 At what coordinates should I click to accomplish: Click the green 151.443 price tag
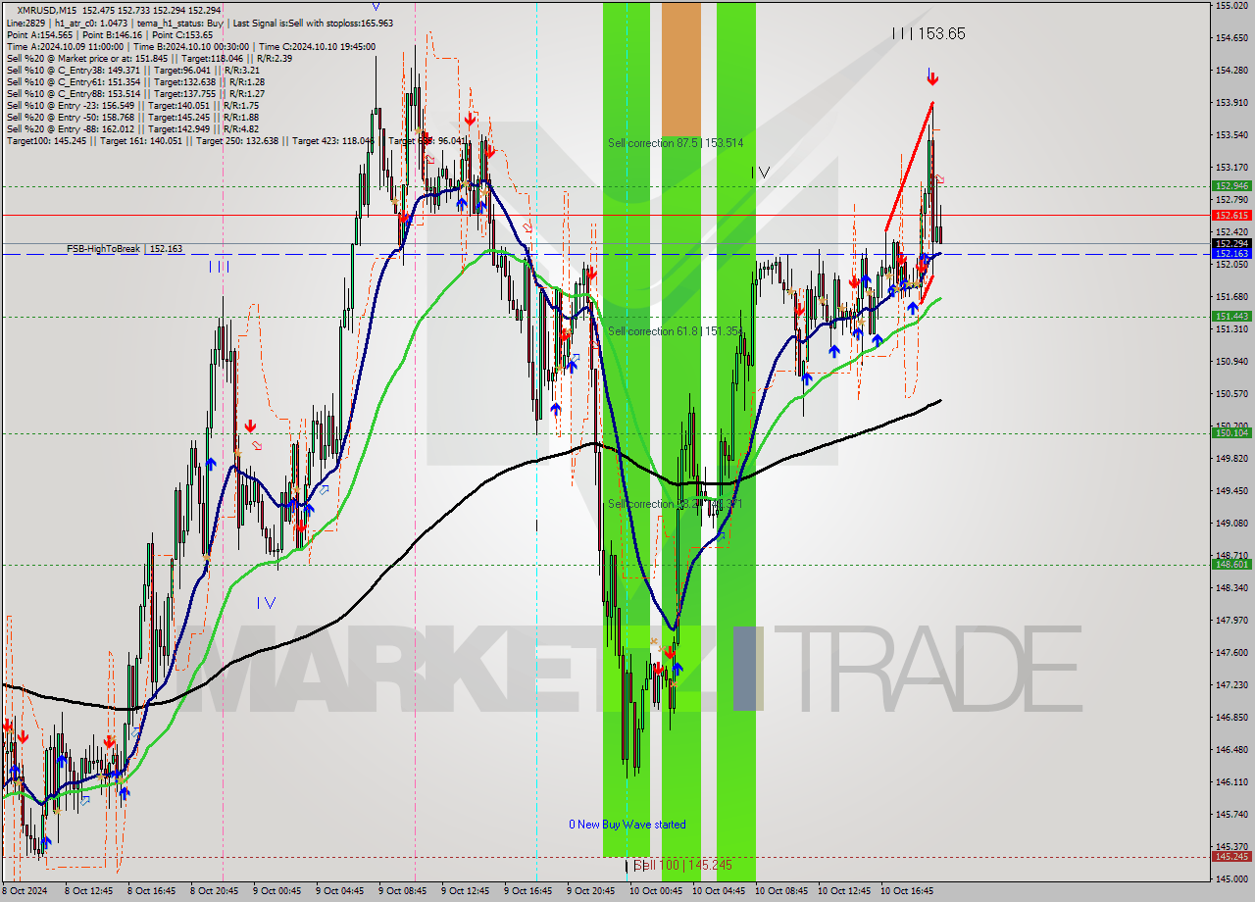(x=1231, y=316)
